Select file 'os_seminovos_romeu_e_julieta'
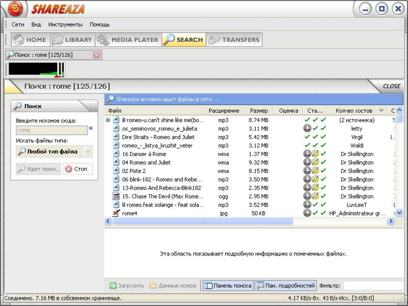This screenshot has width=408, height=306. click(x=160, y=129)
